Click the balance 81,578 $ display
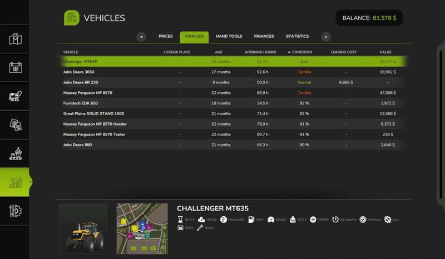This screenshot has height=259, width=445. pyautogui.click(x=369, y=18)
